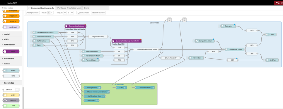Click the Missed Service Level Chart node

97,92
